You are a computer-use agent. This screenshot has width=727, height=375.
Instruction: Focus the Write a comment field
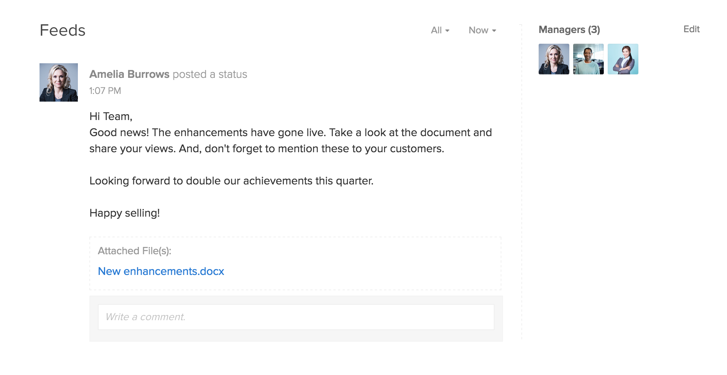pyautogui.click(x=296, y=317)
